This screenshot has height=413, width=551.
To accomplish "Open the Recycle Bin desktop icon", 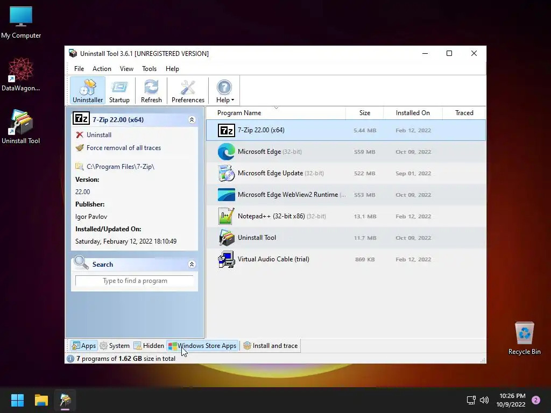I will point(524,338).
